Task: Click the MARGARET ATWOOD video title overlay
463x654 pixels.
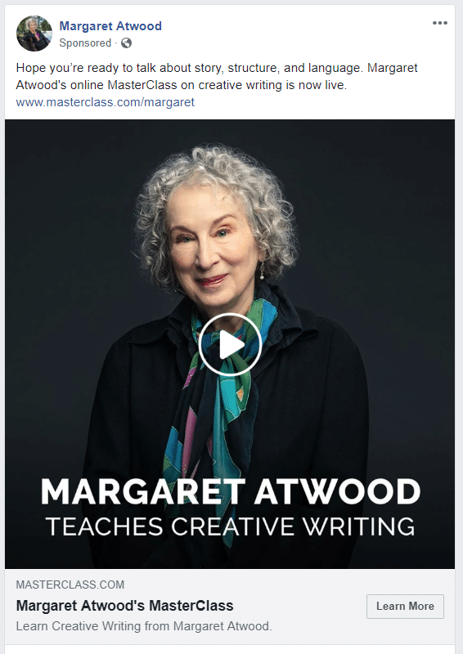Action: 231,491
